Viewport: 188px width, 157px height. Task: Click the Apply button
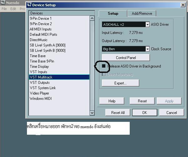click(169, 101)
